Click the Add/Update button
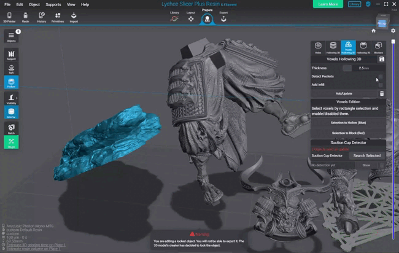 pos(344,93)
